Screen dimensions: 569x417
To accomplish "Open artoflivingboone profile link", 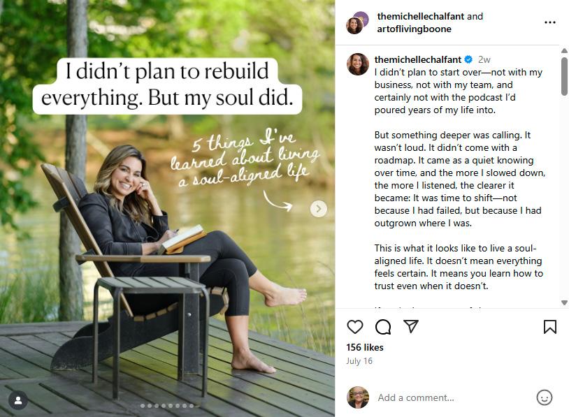I will click(414, 29).
